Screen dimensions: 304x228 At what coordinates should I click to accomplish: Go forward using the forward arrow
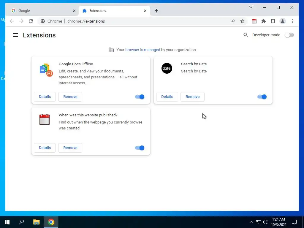click(21, 21)
